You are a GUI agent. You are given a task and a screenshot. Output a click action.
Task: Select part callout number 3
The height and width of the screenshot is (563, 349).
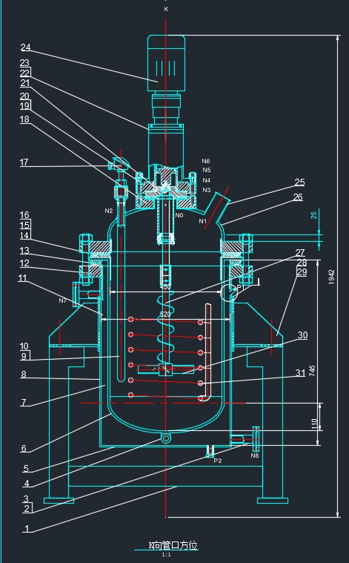pyautogui.click(x=26, y=498)
